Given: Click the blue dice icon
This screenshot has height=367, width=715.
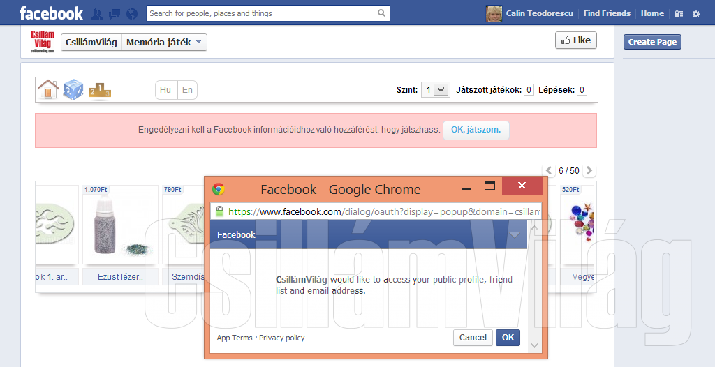Looking at the screenshot, I should tap(73, 89).
